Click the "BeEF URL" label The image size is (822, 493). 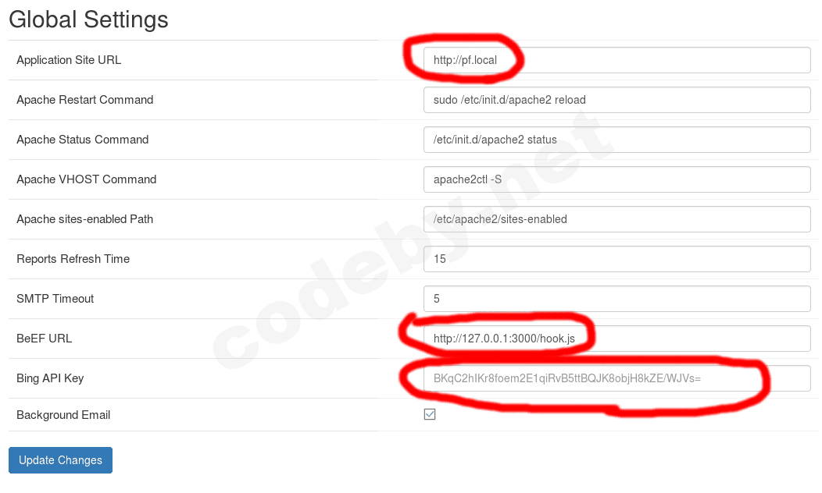pyautogui.click(x=44, y=339)
